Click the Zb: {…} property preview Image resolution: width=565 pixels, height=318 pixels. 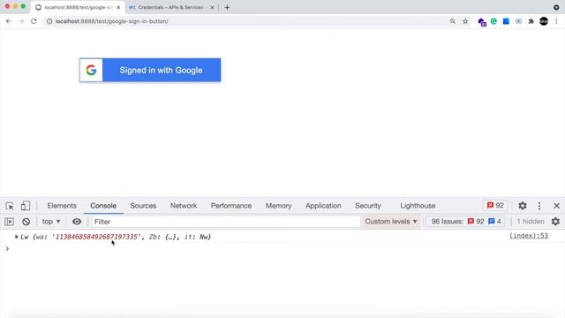click(x=163, y=237)
